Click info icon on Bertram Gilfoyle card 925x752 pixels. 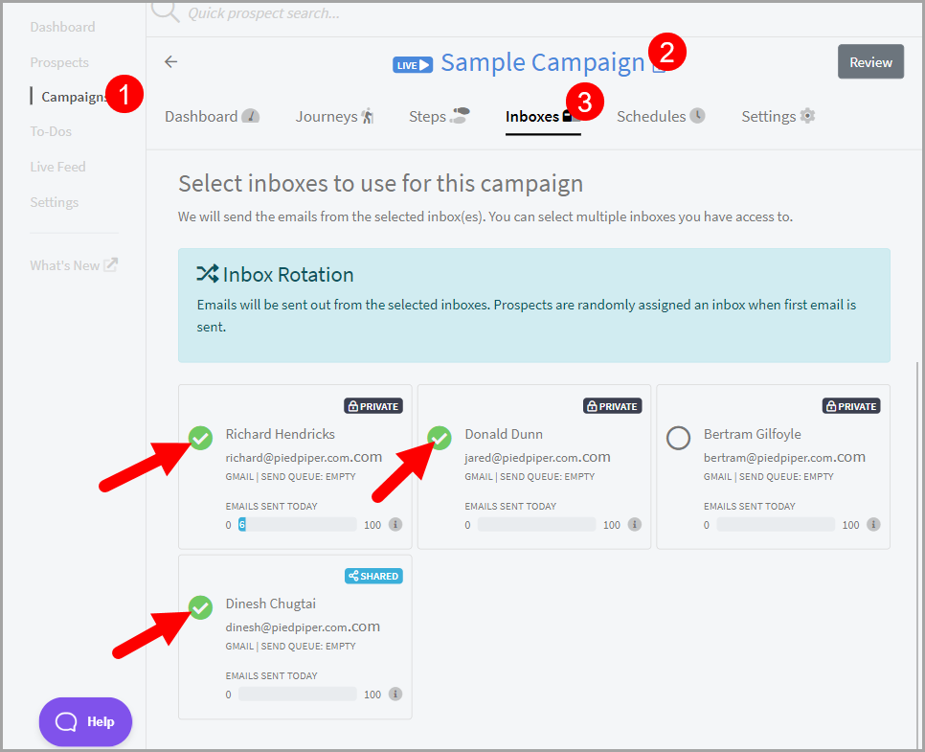[x=873, y=525]
